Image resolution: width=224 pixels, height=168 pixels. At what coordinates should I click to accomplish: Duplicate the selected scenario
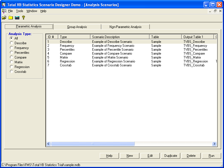click(170, 156)
